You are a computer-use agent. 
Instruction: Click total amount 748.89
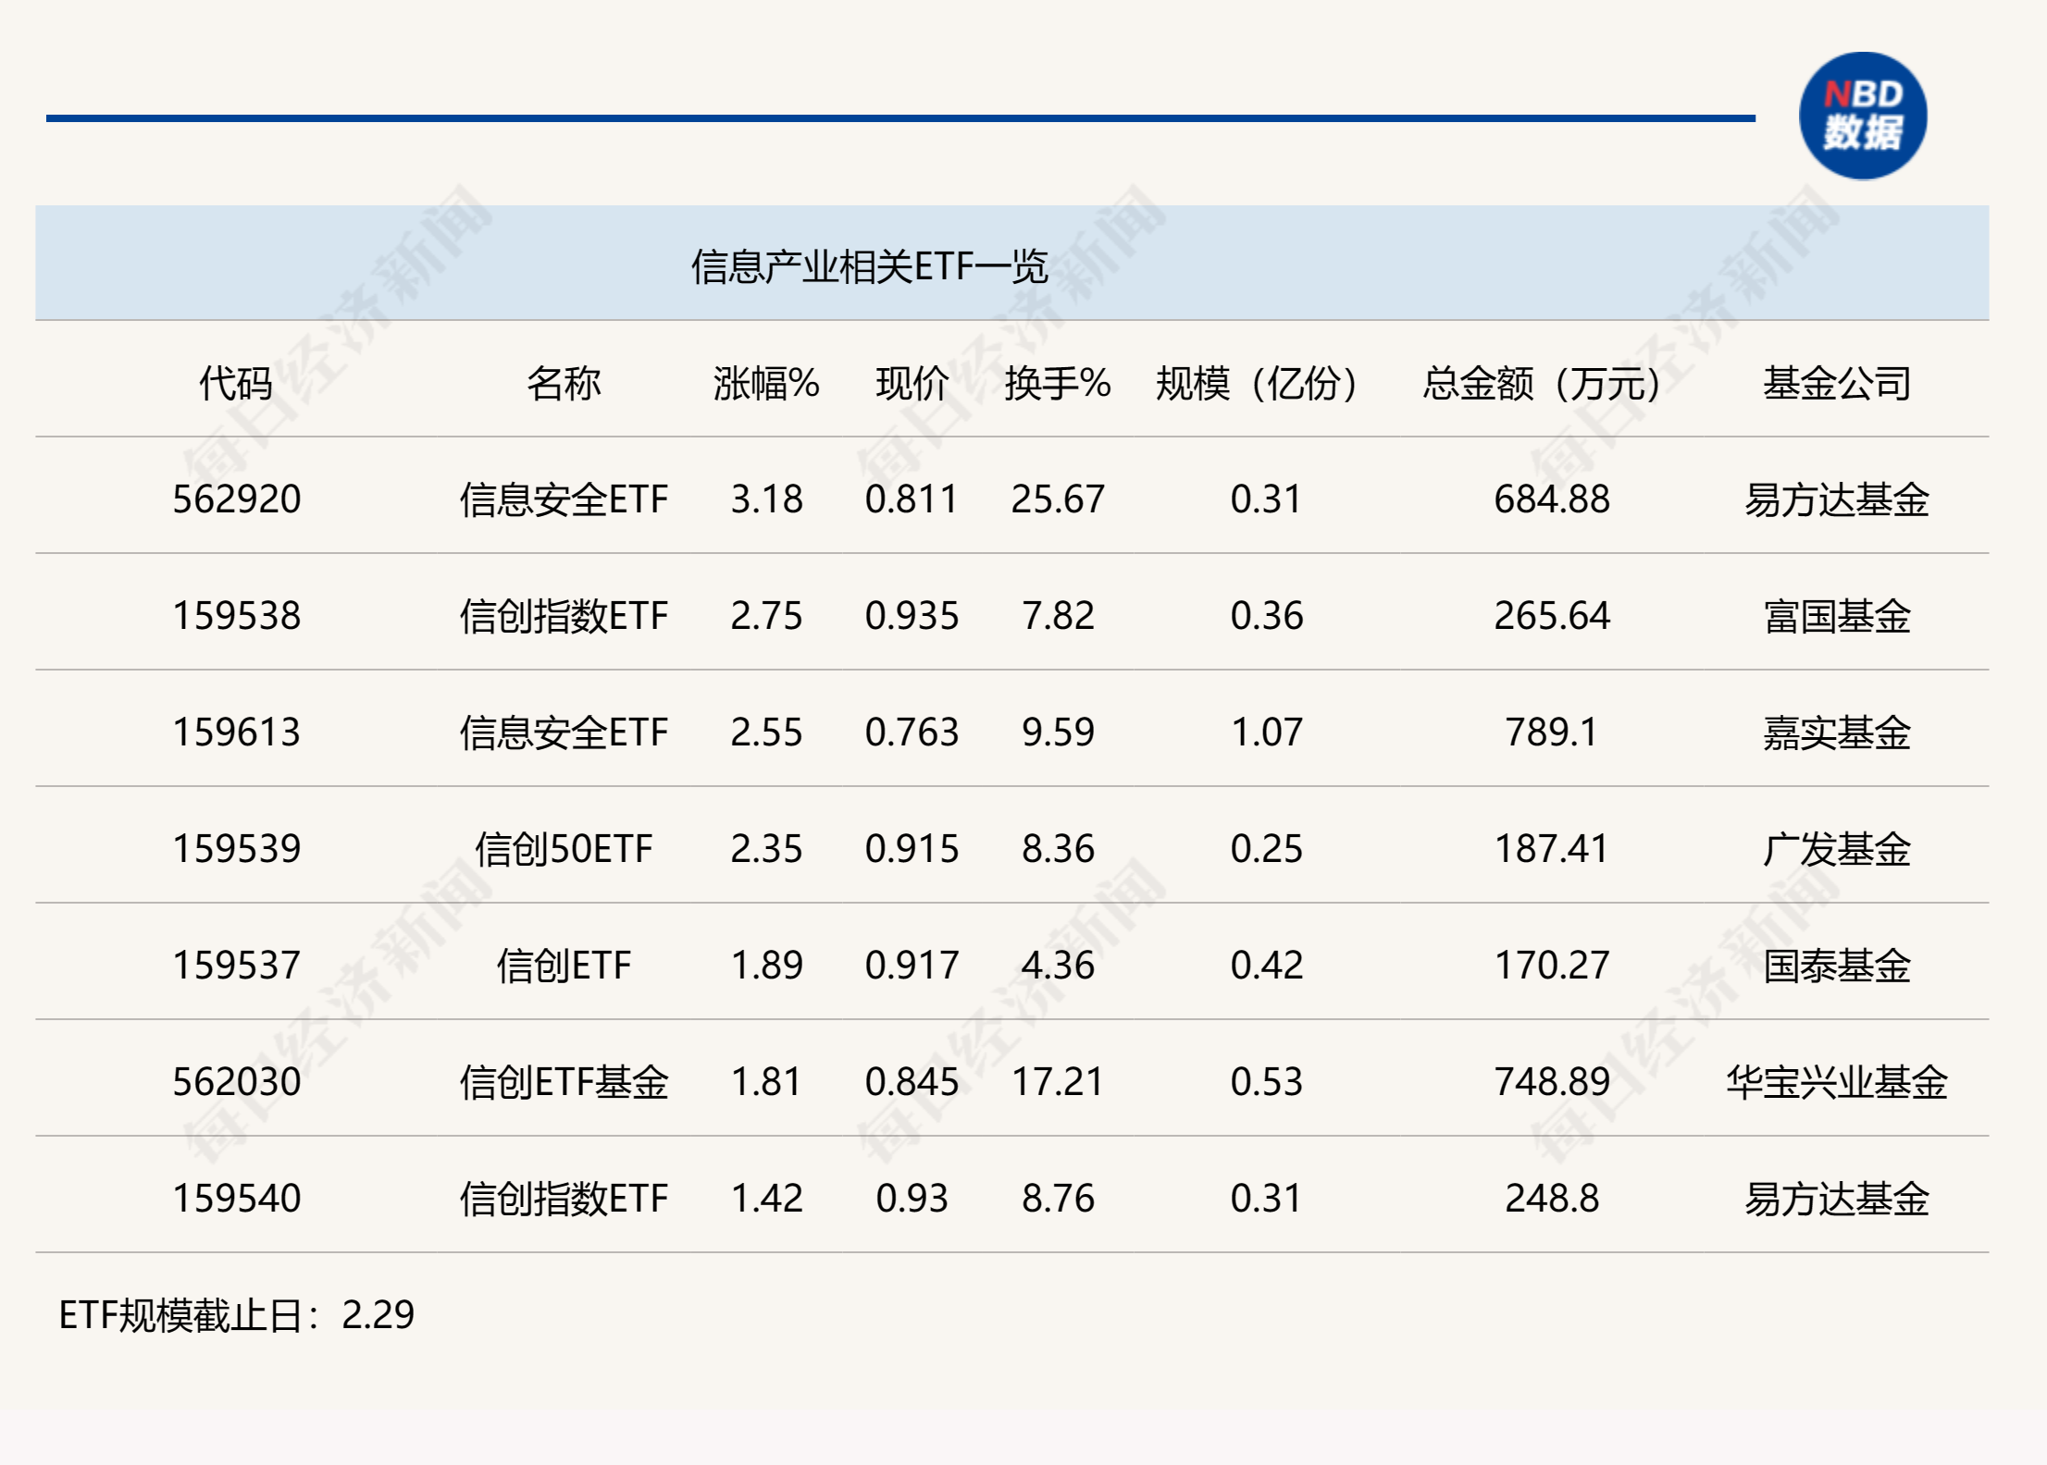[1552, 1082]
